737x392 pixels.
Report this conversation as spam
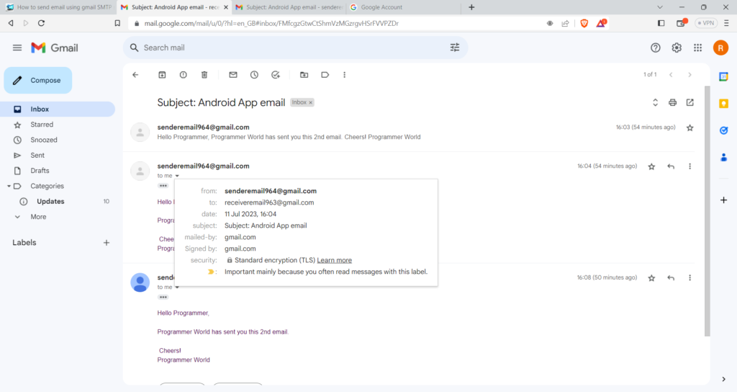[x=184, y=75]
